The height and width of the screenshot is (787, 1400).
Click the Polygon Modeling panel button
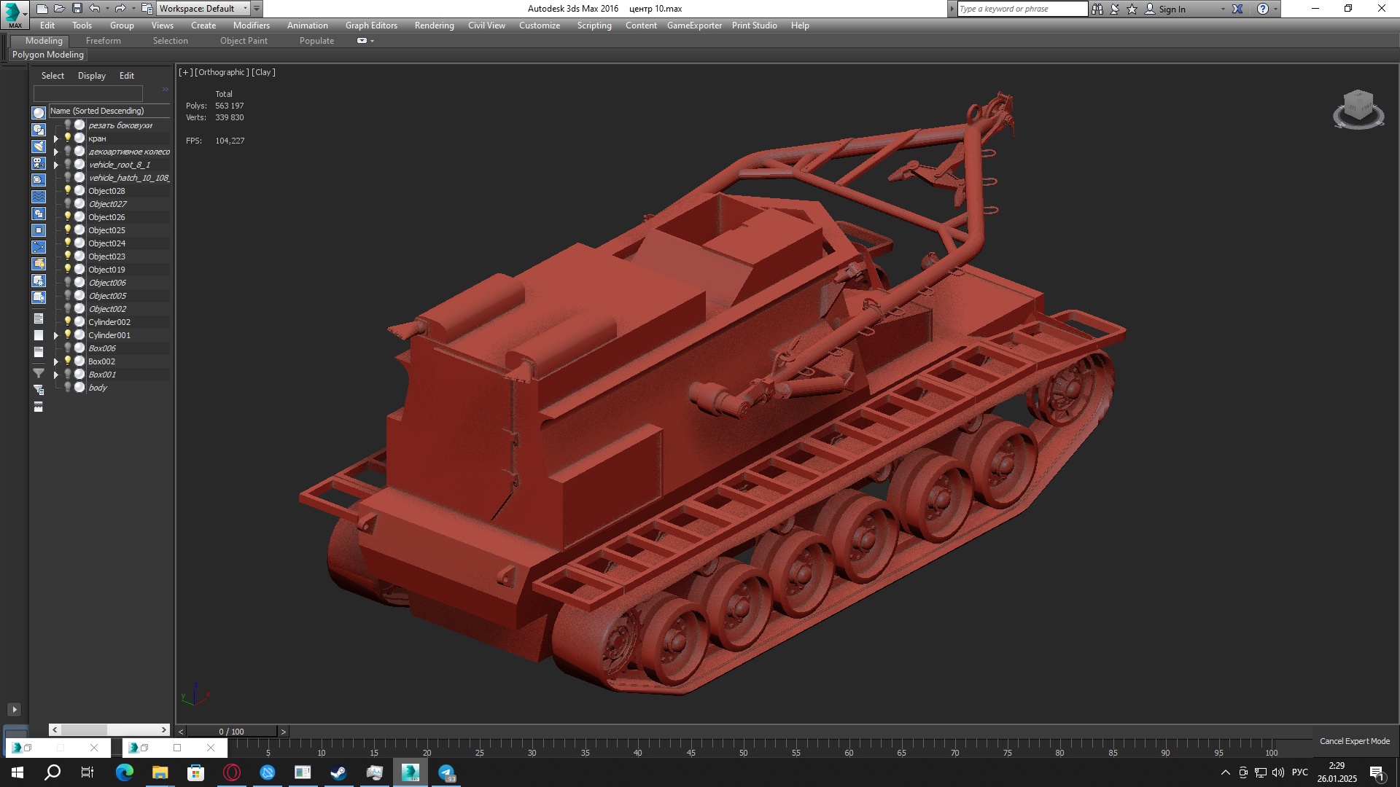pyautogui.click(x=48, y=55)
